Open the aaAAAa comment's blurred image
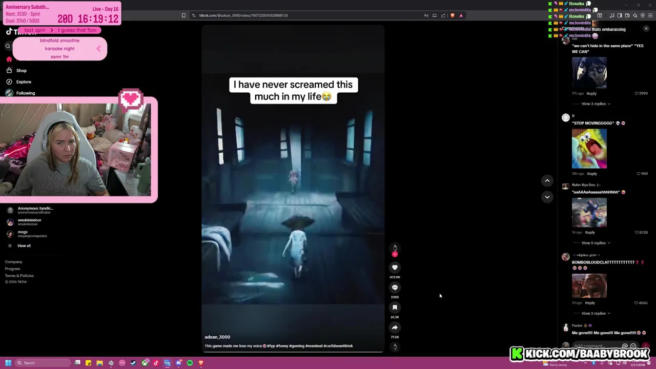This screenshot has height=369, width=656. point(589,212)
